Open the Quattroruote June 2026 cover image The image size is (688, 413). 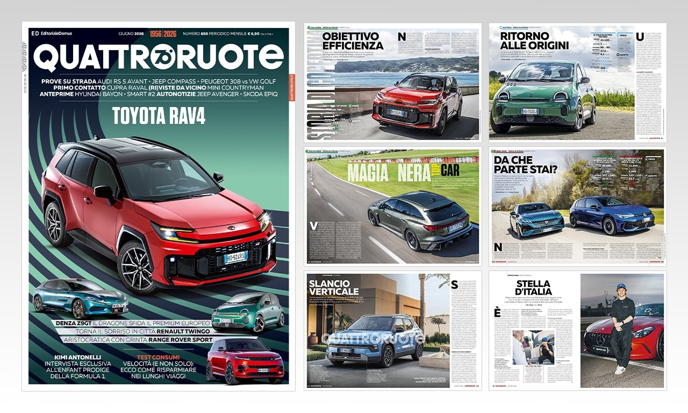click(158, 206)
